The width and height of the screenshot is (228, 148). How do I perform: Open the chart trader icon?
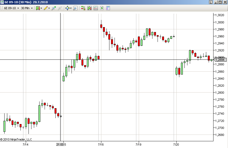point(83,8)
